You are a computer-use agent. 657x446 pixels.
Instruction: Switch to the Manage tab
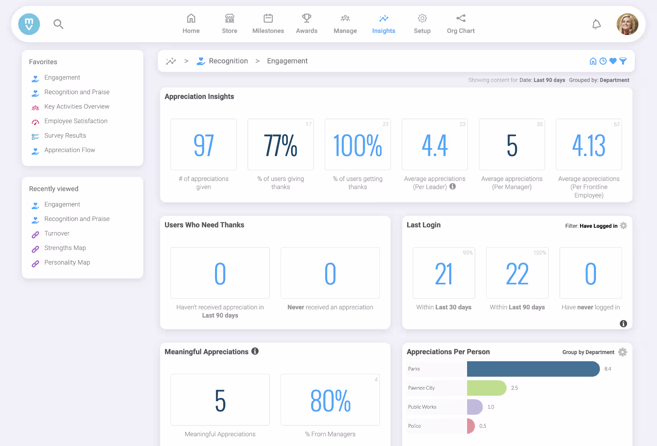tap(345, 18)
